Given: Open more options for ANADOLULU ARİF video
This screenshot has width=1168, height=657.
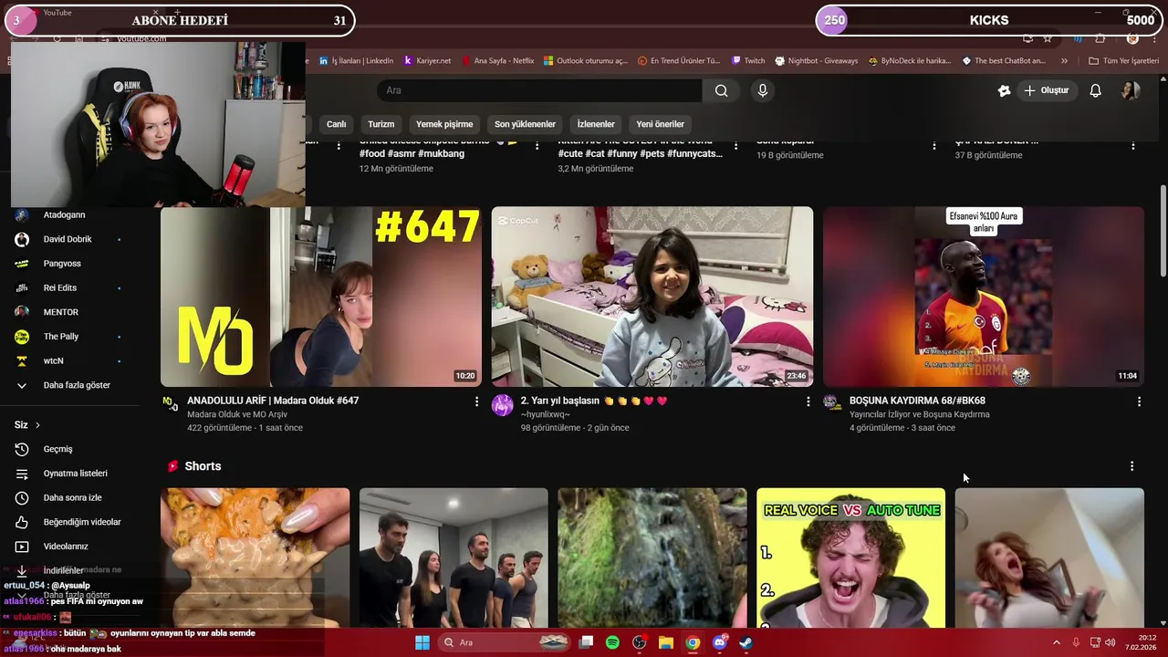Looking at the screenshot, I should coord(476,401).
